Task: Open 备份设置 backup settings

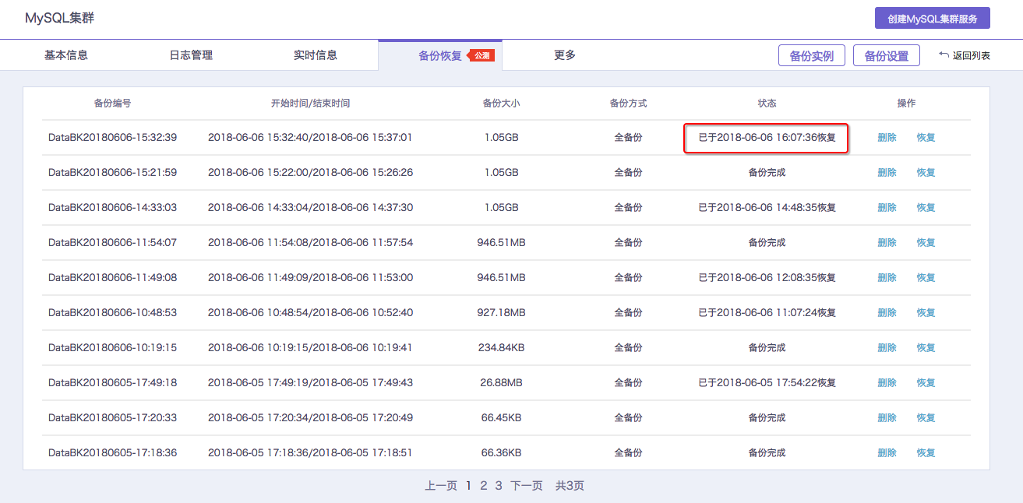Action: (887, 56)
